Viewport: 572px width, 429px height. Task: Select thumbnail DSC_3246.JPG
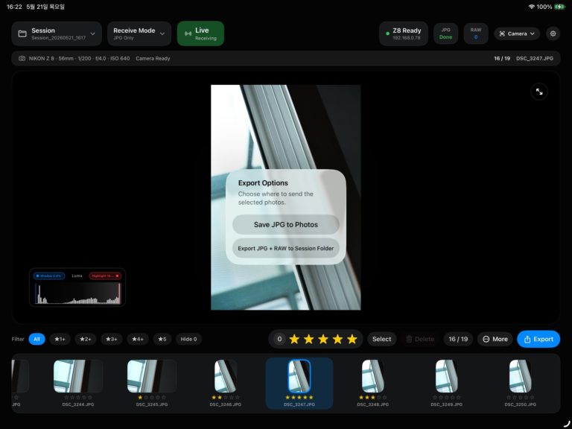[226, 376]
